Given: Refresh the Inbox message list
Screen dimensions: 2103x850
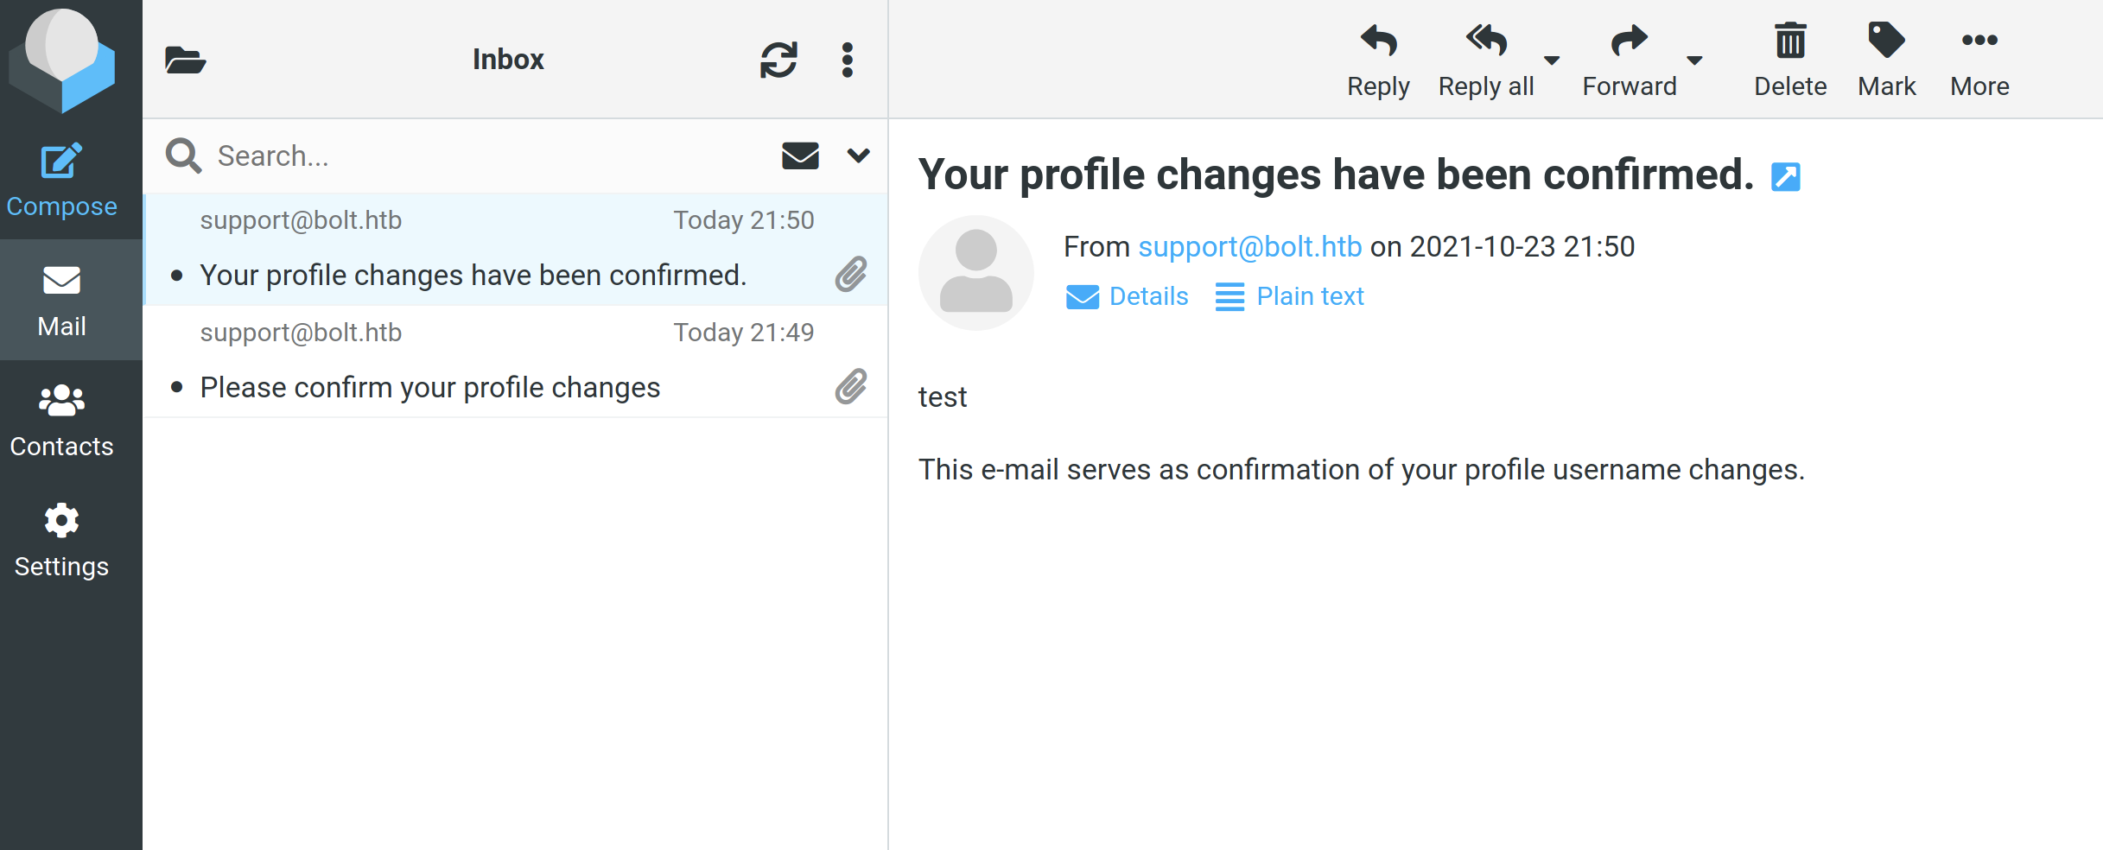Looking at the screenshot, I should coord(778,60).
